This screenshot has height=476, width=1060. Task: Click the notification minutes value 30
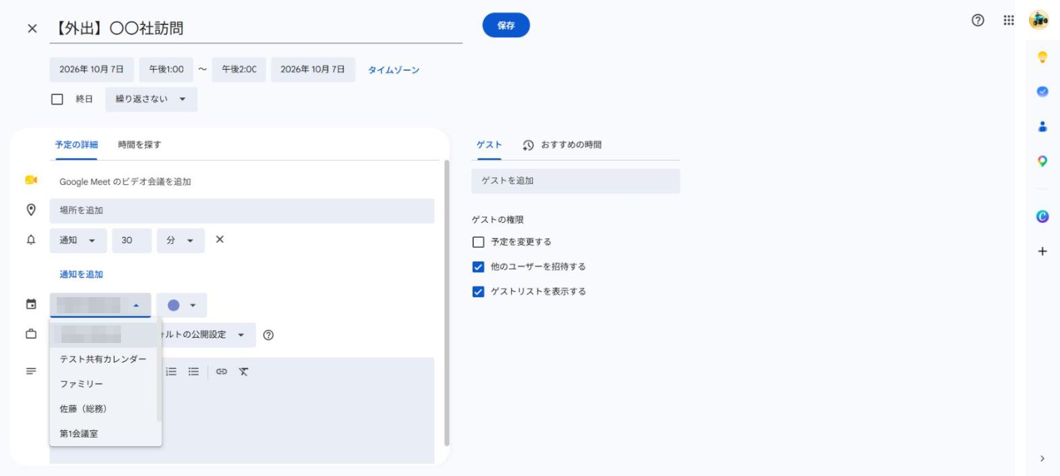tap(132, 240)
